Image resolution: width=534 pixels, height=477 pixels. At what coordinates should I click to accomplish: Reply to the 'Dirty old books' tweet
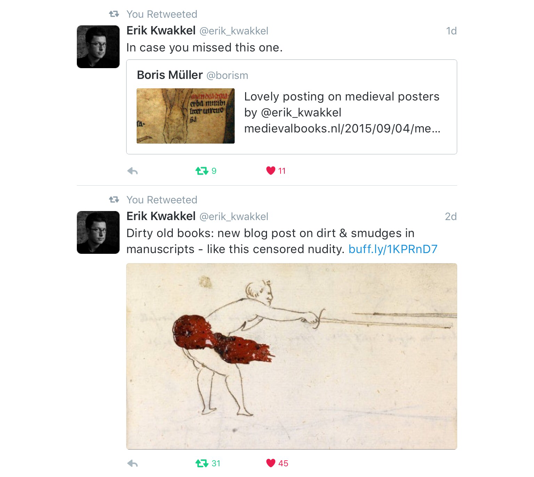point(132,463)
